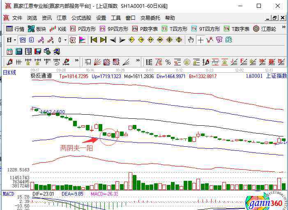Open the 设置 menu

point(101,18)
